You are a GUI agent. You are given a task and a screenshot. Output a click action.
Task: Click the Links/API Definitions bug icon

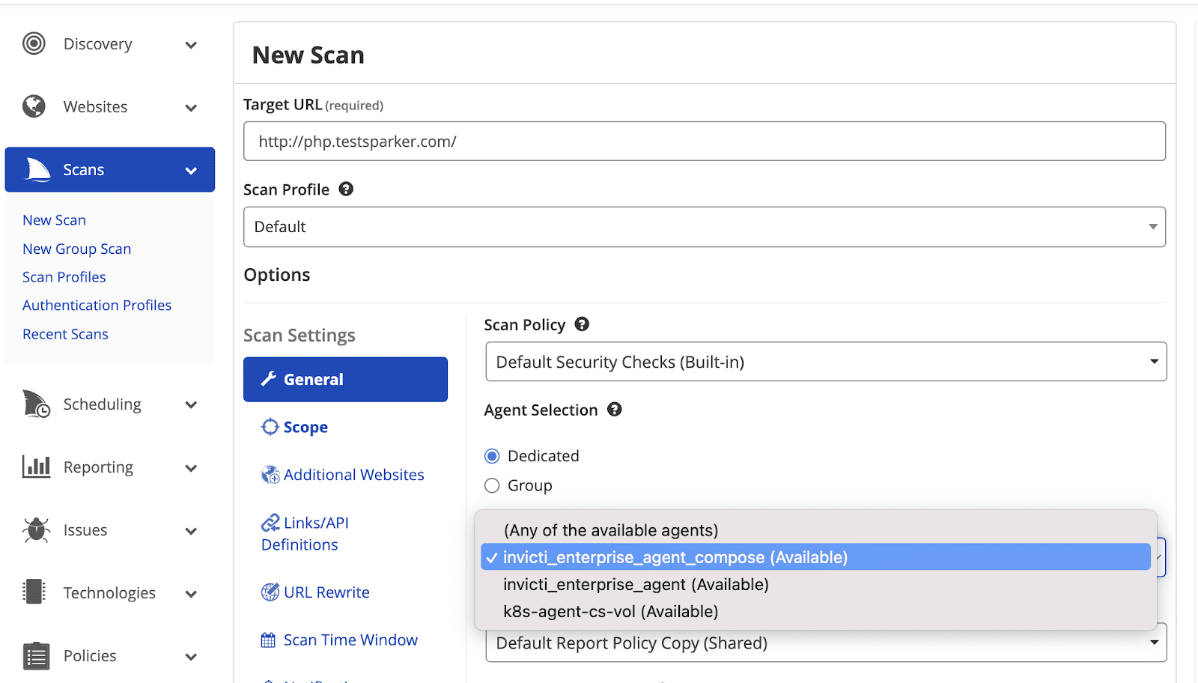point(271,522)
